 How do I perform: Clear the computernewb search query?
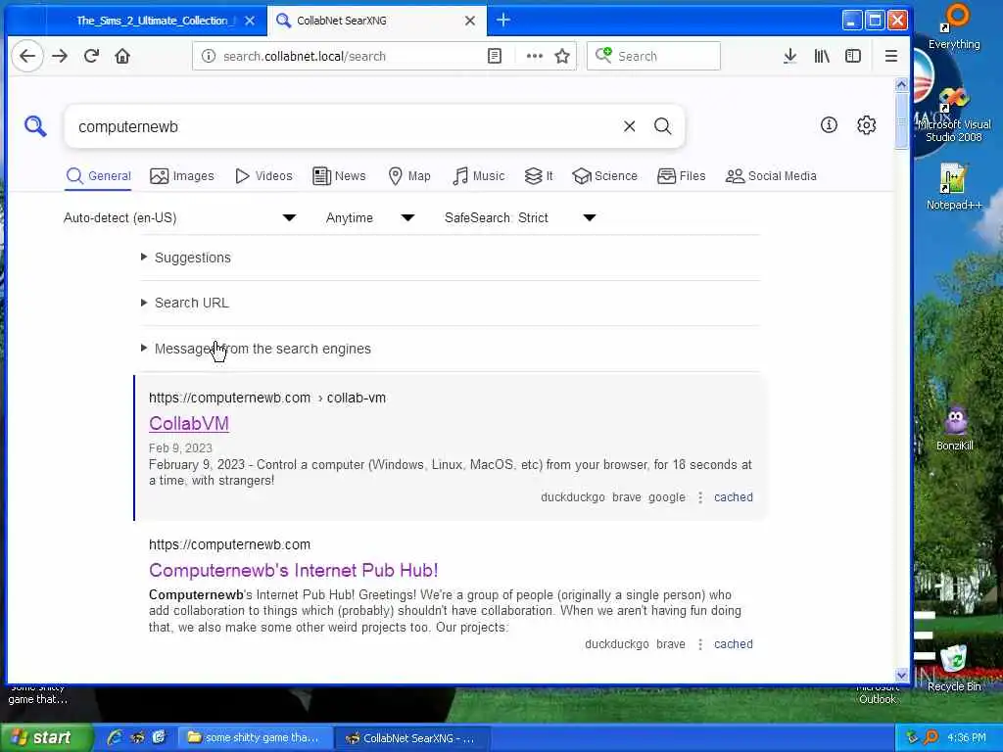click(630, 126)
